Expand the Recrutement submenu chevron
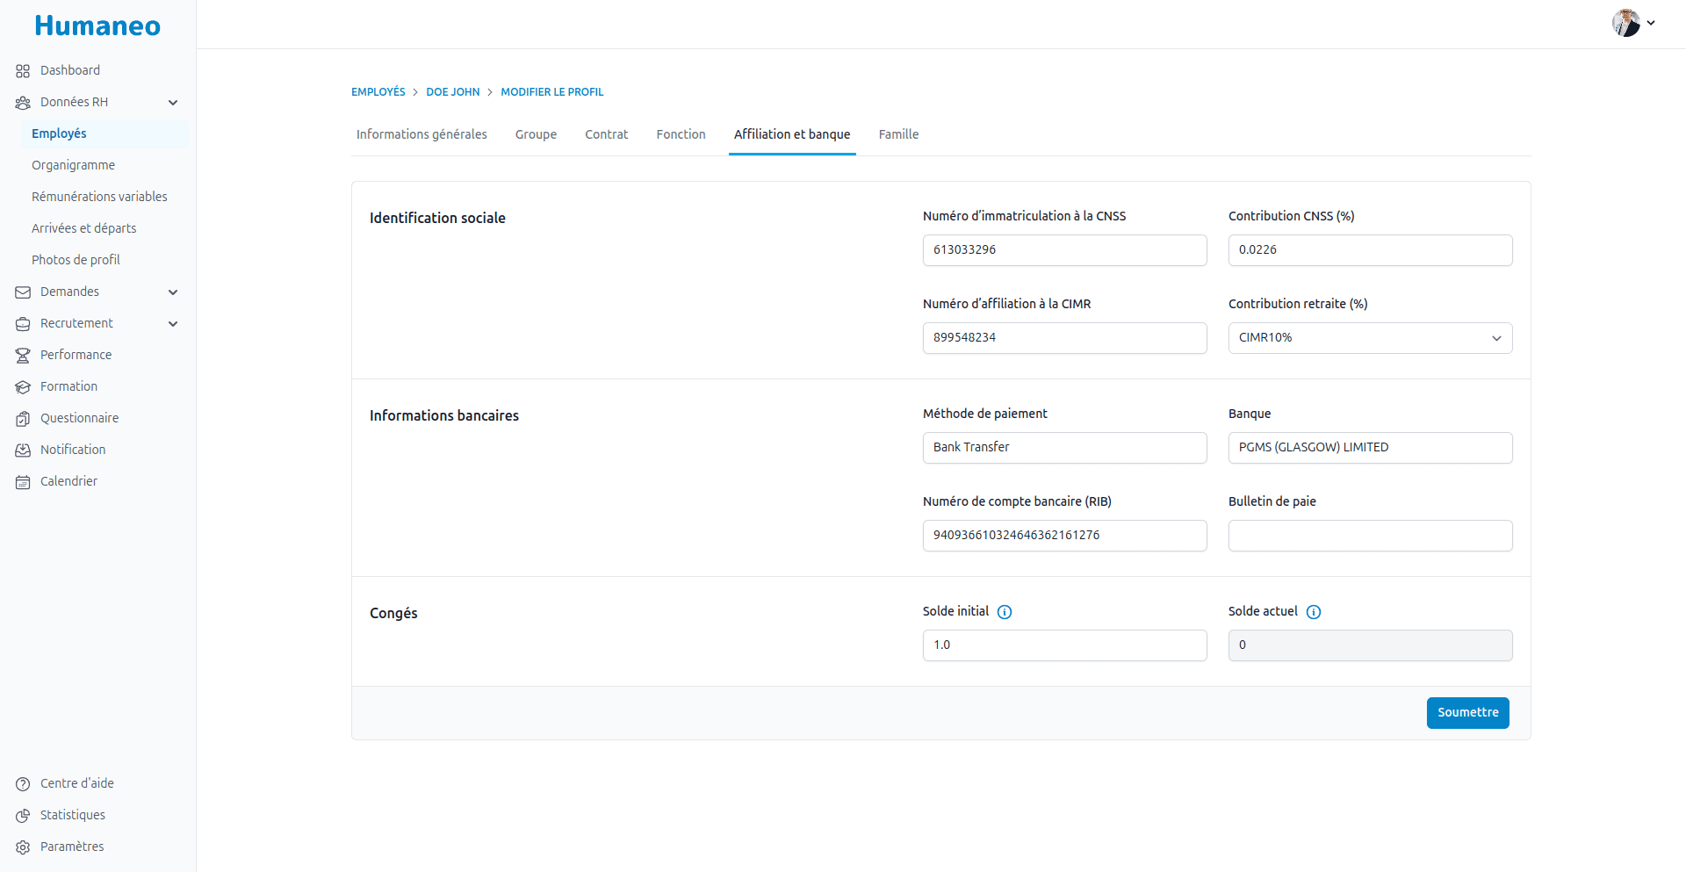 [173, 324]
